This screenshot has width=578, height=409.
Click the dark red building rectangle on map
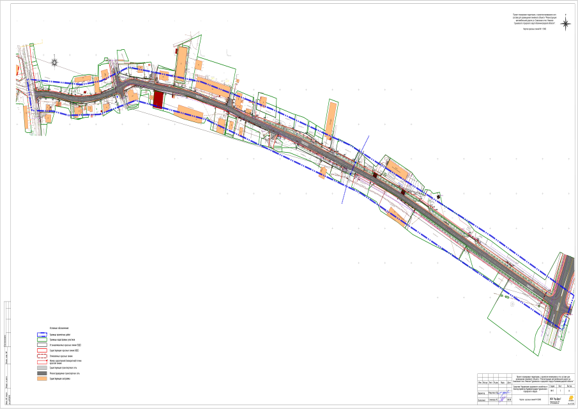coord(158,99)
